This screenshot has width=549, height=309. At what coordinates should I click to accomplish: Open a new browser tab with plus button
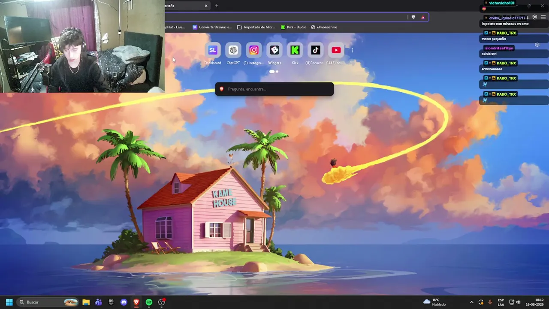[x=217, y=6]
